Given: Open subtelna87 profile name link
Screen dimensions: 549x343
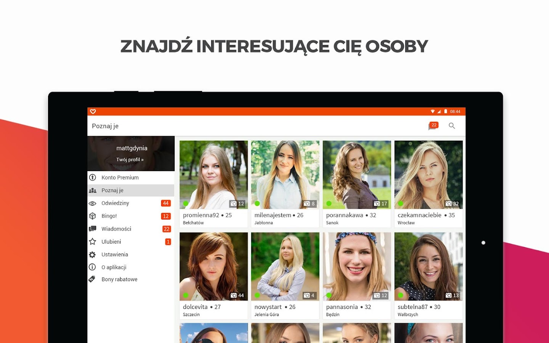Looking at the screenshot, I should click(x=413, y=307).
